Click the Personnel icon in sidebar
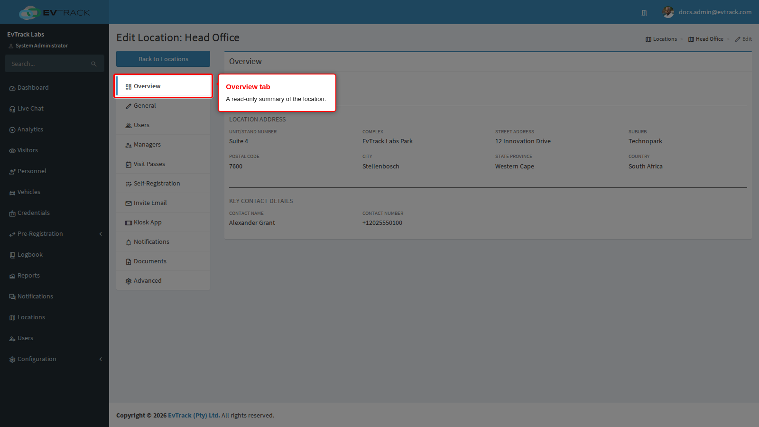Viewport: 759px width, 427px height. [12, 172]
